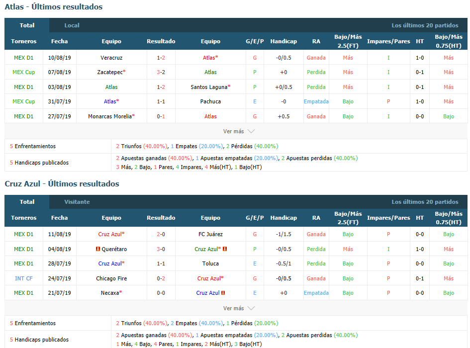Image resolution: width=470 pixels, height=348 pixels.
Task: Select the Total tab in Cruz Azul section
Action: pos(27,202)
